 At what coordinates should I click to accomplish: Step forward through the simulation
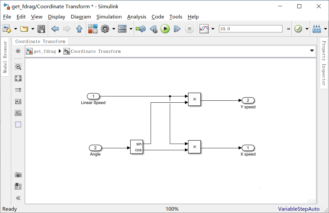pos(177,28)
